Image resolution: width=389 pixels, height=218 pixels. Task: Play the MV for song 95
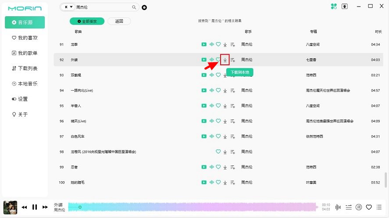pyautogui.click(x=204, y=106)
